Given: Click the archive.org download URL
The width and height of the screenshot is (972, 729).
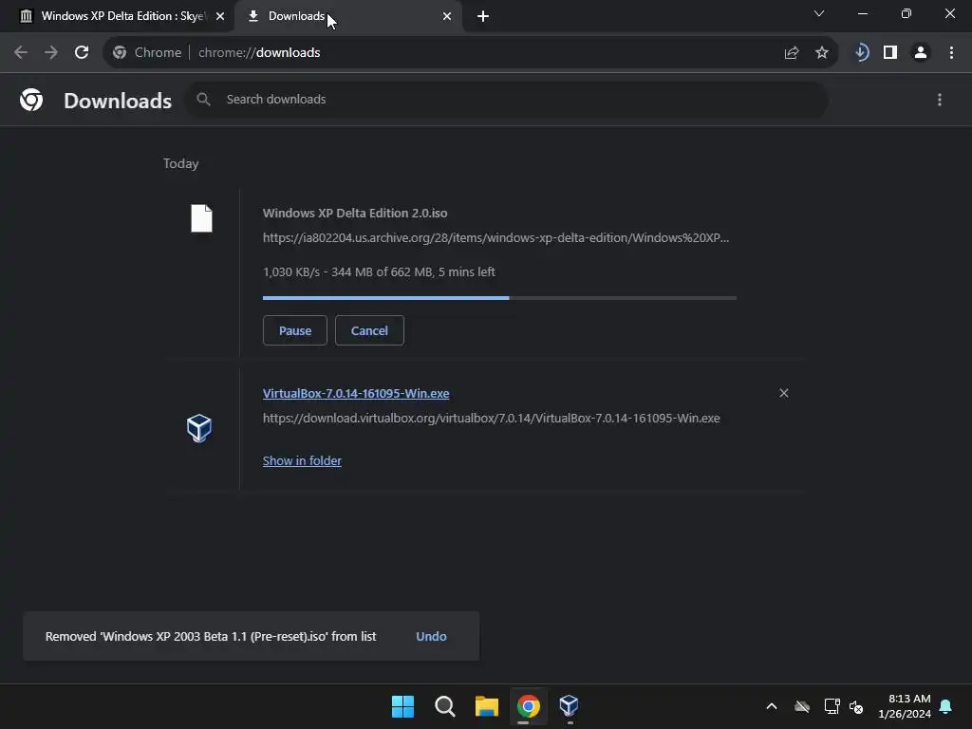Looking at the screenshot, I should (x=495, y=237).
